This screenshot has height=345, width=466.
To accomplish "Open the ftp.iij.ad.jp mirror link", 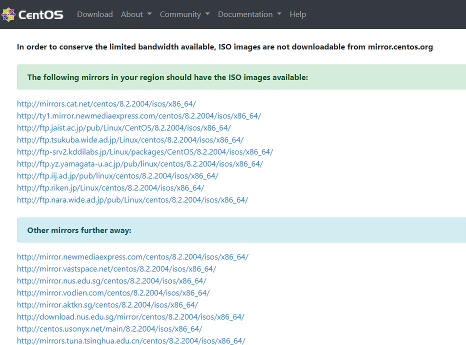I will tap(117, 175).
